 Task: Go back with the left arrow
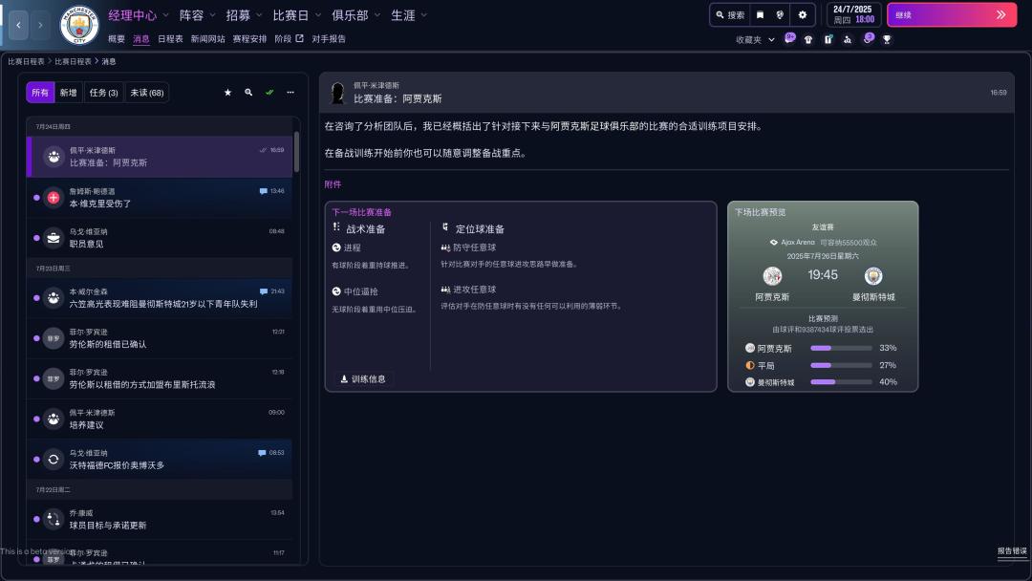point(18,25)
